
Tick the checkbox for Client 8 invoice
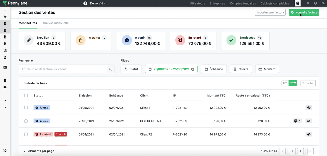click(26, 108)
